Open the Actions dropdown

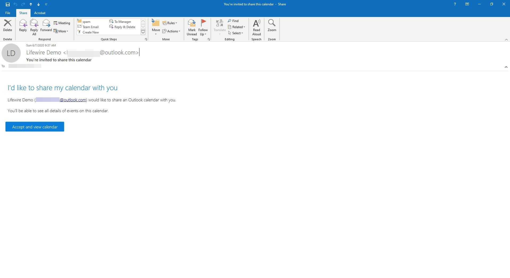172,31
